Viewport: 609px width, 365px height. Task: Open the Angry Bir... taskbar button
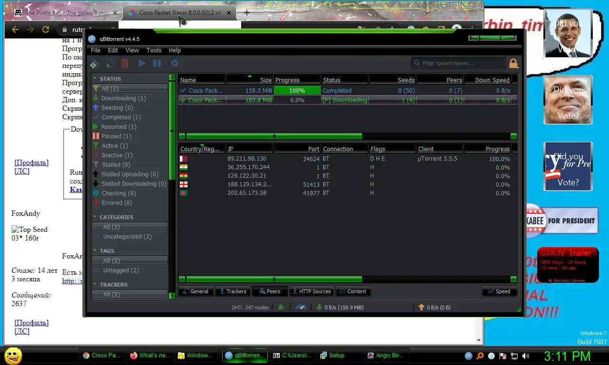click(386, 355)
